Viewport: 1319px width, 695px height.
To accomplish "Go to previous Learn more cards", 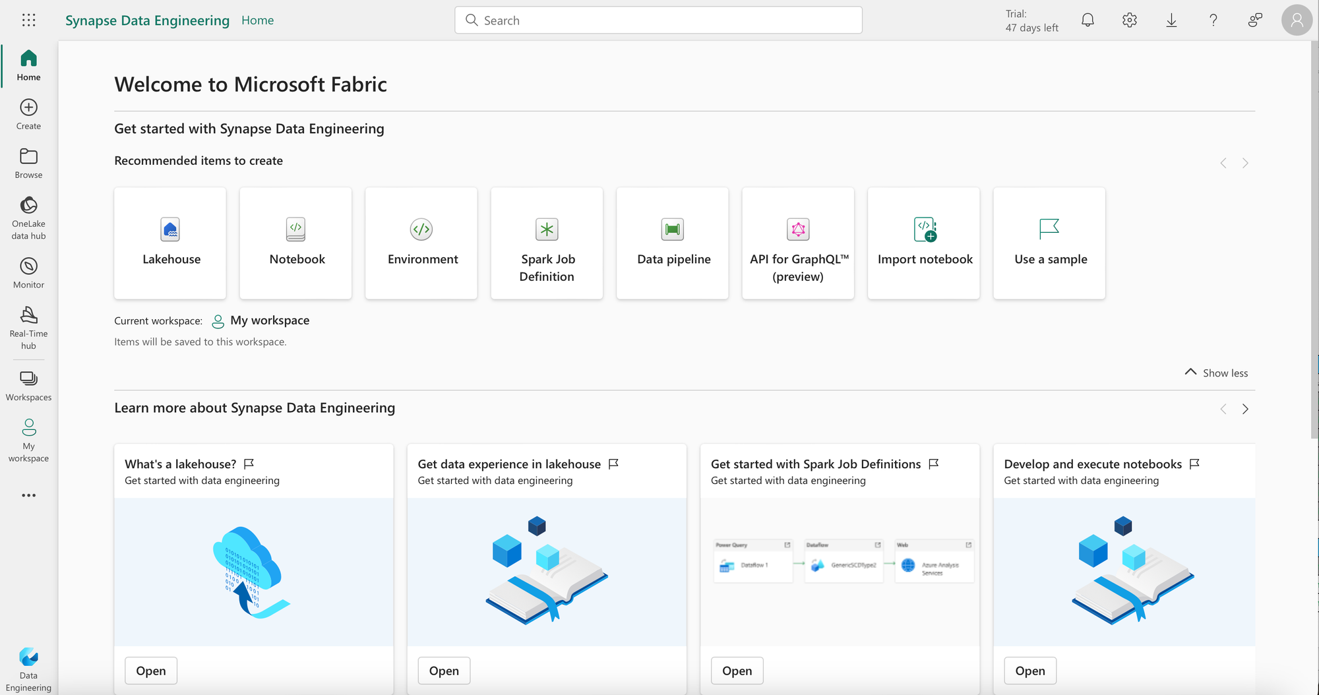I will pos(1223,409).
